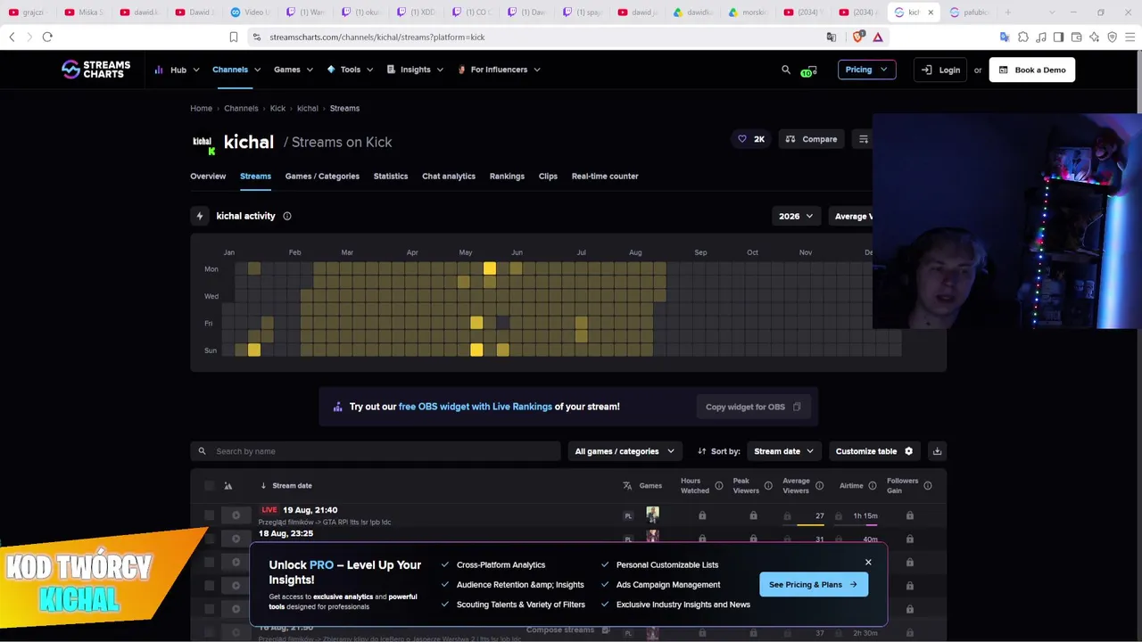Viewport: 1142px width, 642px height.
Task: Click the Peak Viewers info icon
Action: pyautogui.click(x=768, y=486)
